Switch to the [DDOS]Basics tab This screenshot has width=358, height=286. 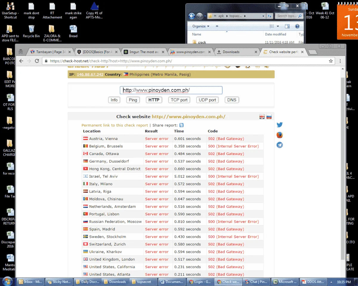point(97,52)
